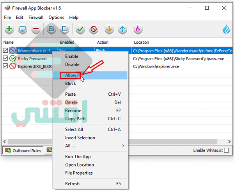Viewport: 234px width, 193px height.
Task: Minimize the Firewall App Blocker window
Action: click(x=190, y=8)
